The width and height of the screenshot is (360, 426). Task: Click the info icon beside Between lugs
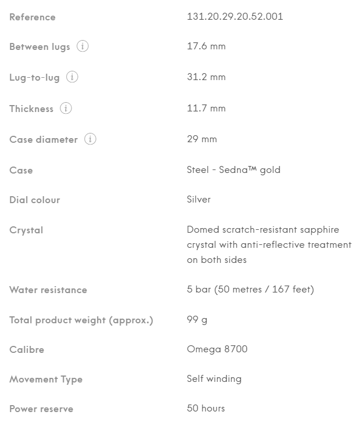point(82,46)
